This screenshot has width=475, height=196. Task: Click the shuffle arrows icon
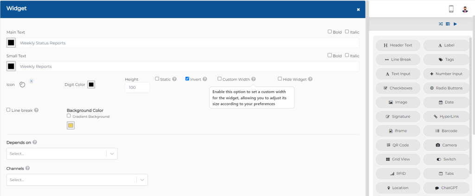click(x=441, y=24)
